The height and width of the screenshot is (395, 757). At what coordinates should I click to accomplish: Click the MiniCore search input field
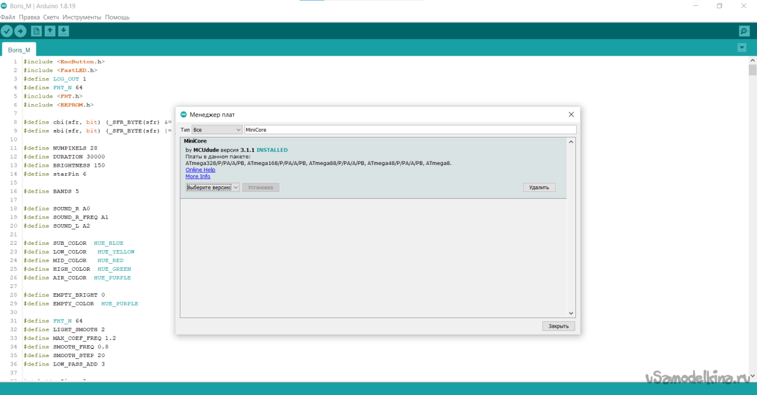pyautogui.click(x=409, y=129)
